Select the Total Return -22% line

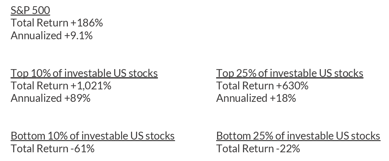coord(258,148)
